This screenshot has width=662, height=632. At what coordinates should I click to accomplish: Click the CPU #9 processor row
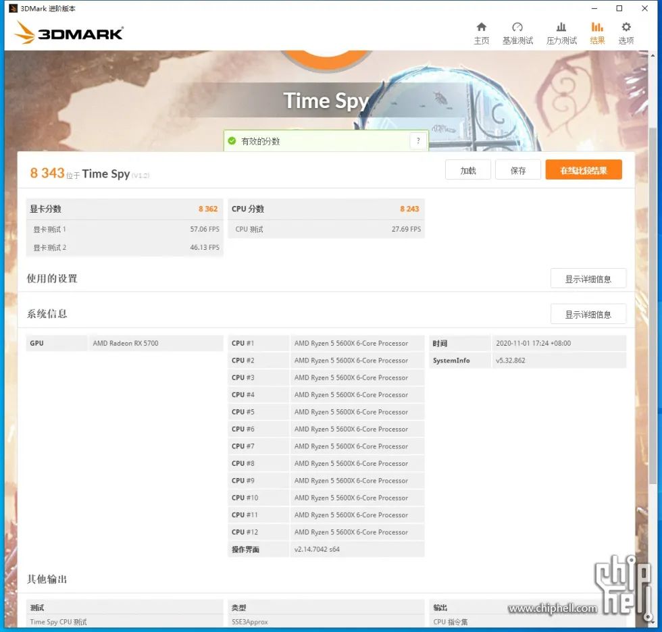(x=326, y=481)
